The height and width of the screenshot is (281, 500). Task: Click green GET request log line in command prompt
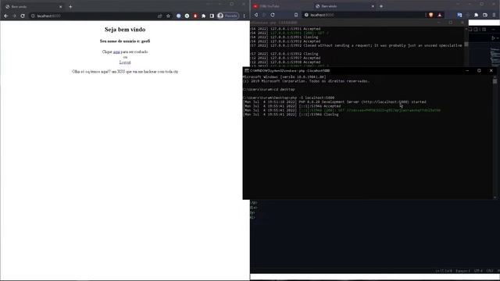tap(341, 110)
